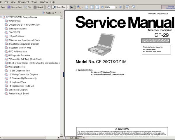This screenshot has height=140, width=175.
Task: Click the Simplify communications banner button
Action: [x=168, y=7]
